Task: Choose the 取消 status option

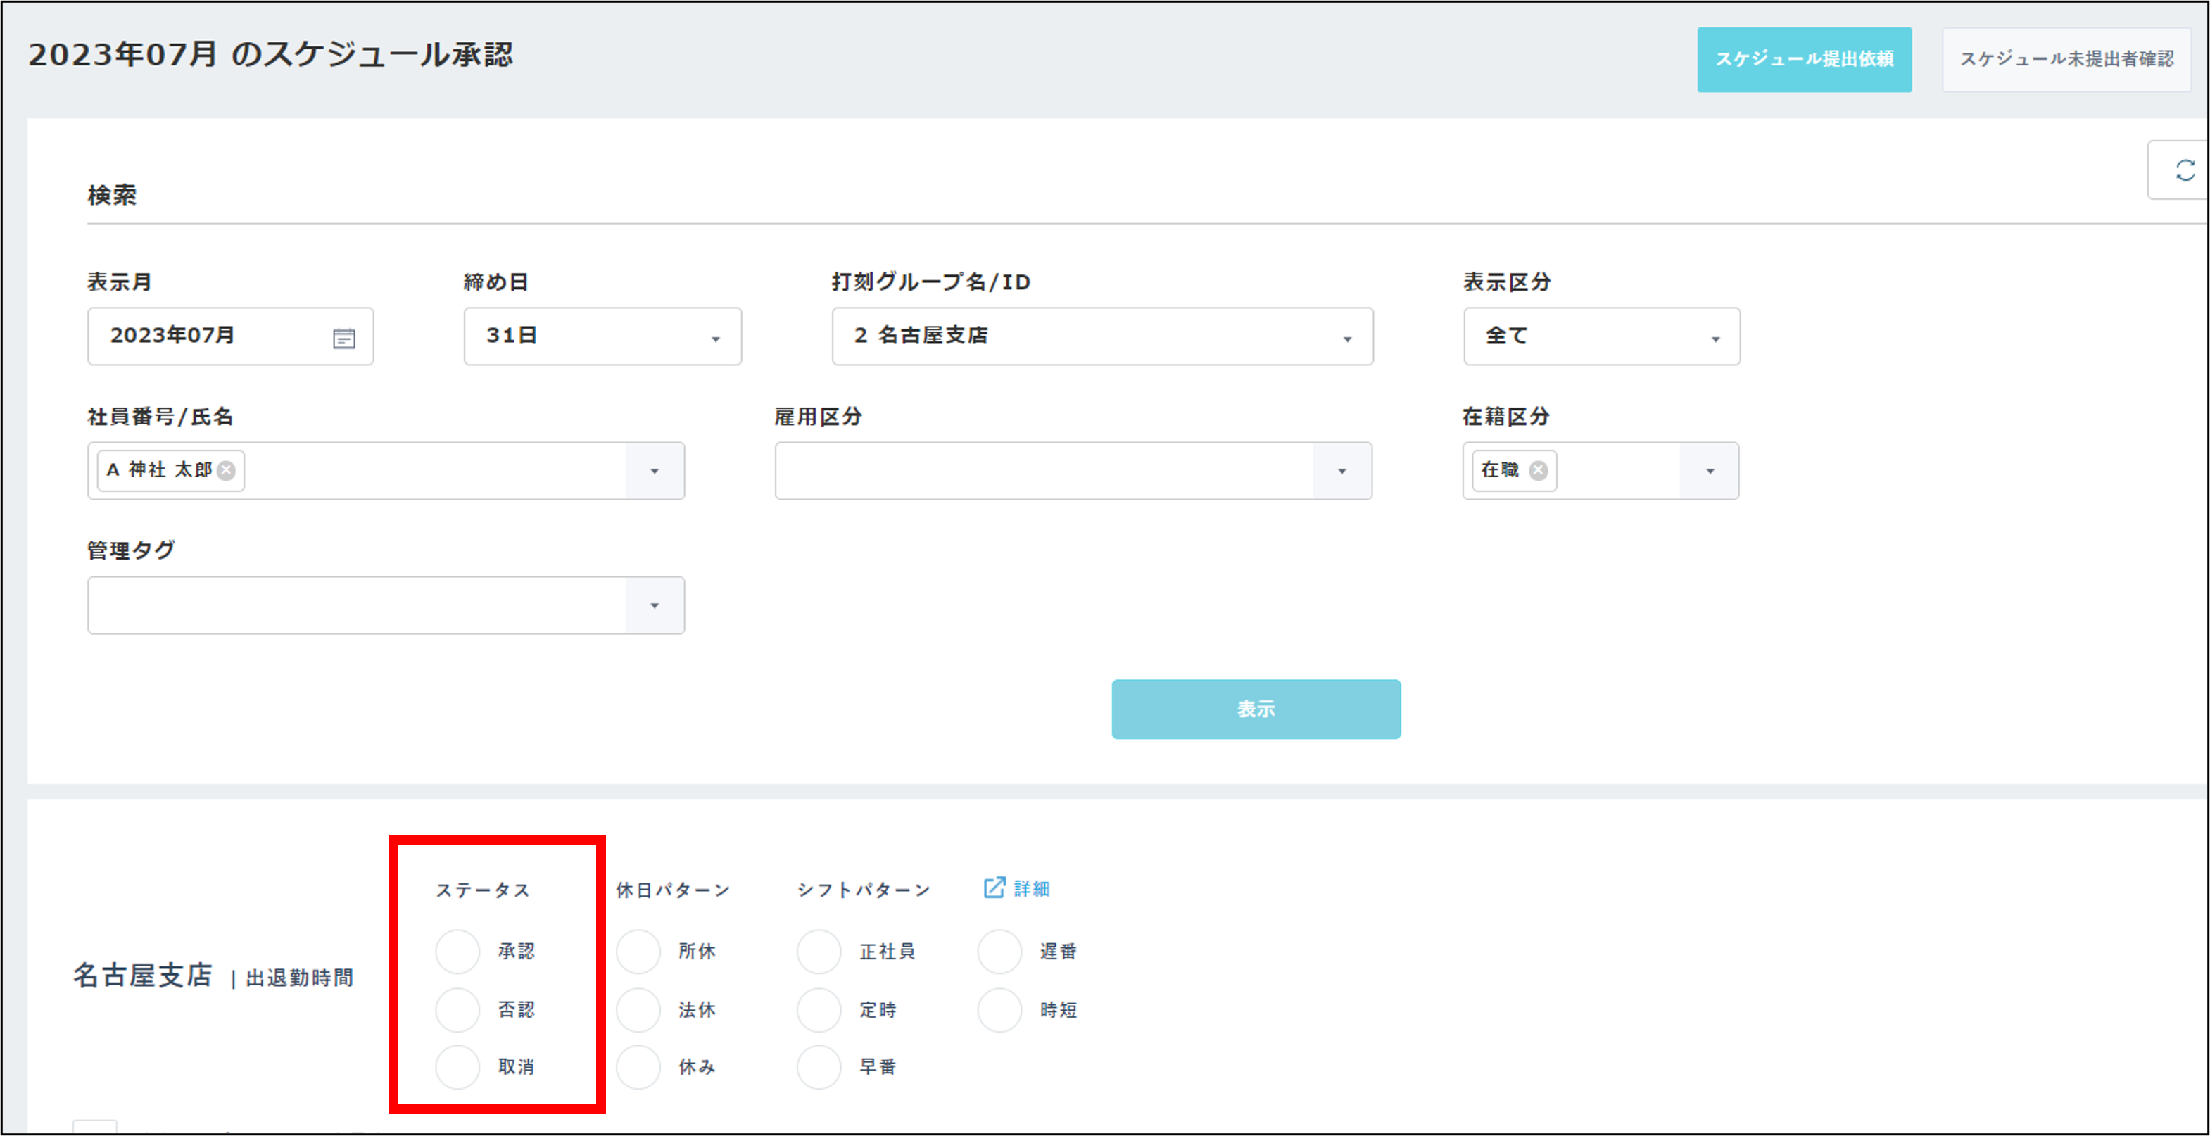Action: [x=457, y=1067]
